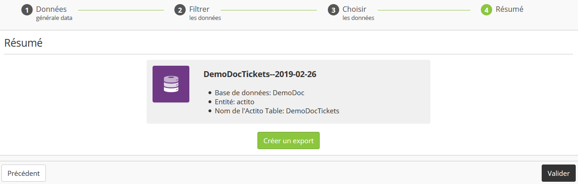Switch to the Choisir step label
The height and width of the screenshot is (184, 578).
[x=354, y=9]
